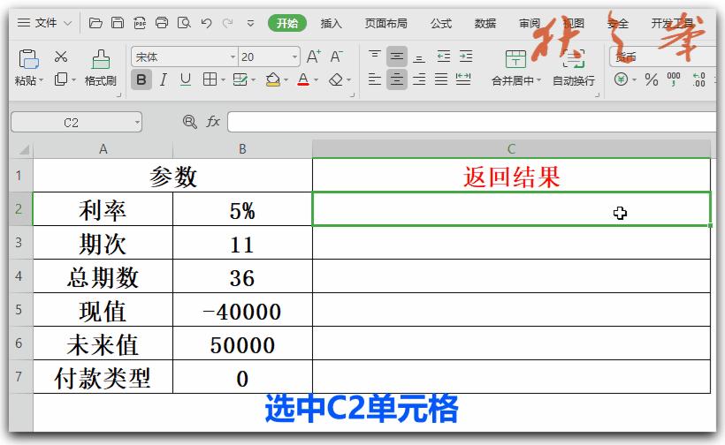The height and width of the screenshot is (445, 725).
Task: Toggle middle vertical alignment
Action: (397, 57)
